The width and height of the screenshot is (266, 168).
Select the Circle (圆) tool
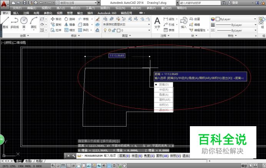point(24,23)
